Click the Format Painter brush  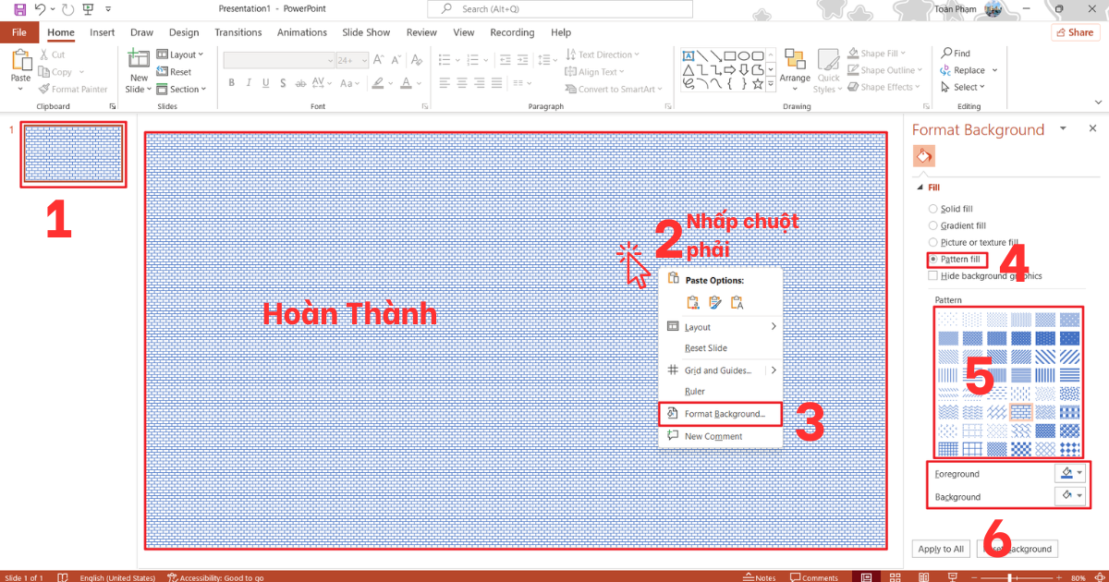tap(43, 90)
